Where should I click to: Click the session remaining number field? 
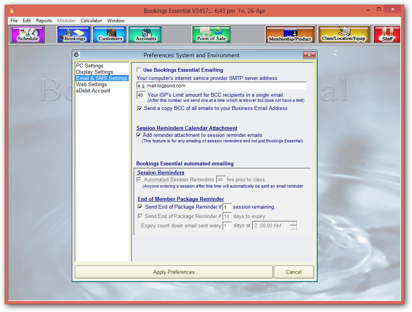(x=227, y=207)
